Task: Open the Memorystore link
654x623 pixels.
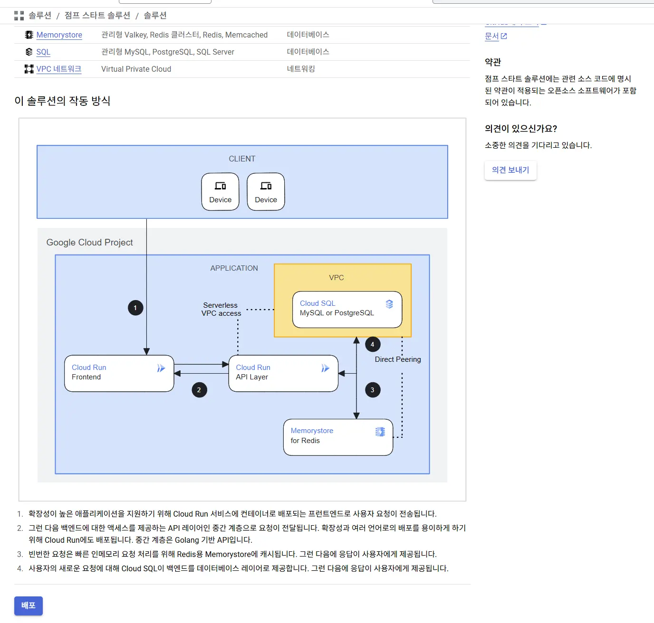Action: (59, 35)
